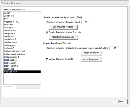Viewport: 130px width, 107px height.
Task: Pick test infopia 2 in the list
Action: pos(22,40)
